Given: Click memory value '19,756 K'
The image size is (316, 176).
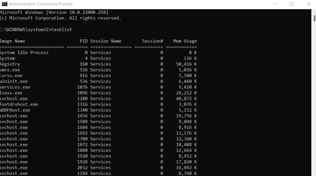Looking at the screenshot, I should 186,116.
